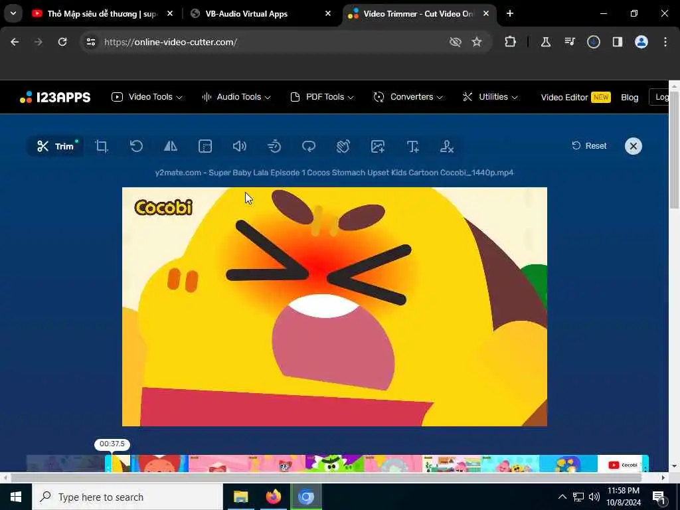Choose the Flip video tool
680x510 pixels.
[x=171, y=146]
